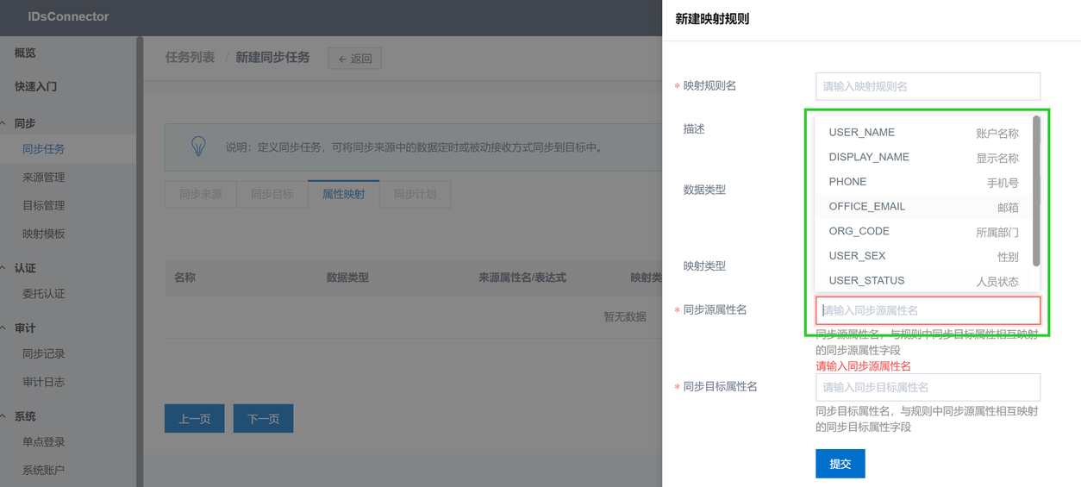Go to 映射模板 in sidebar
1081x487 pixels.
pyautogui.click(x=43, y=234)
